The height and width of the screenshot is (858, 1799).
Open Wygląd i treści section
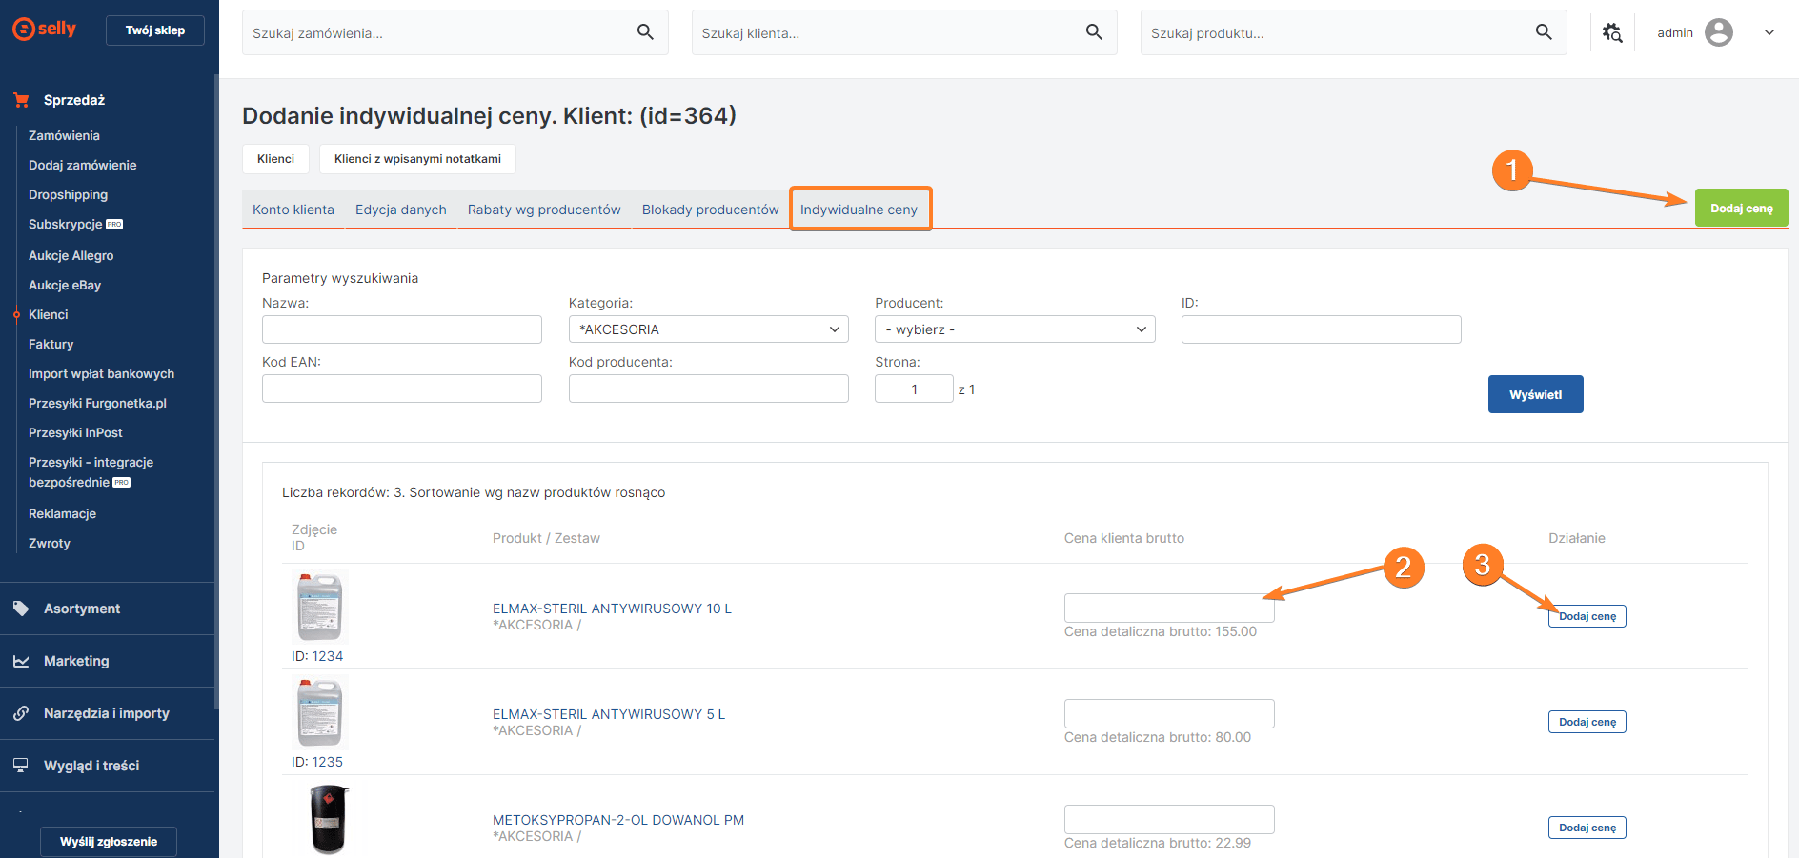click(91, 766)
